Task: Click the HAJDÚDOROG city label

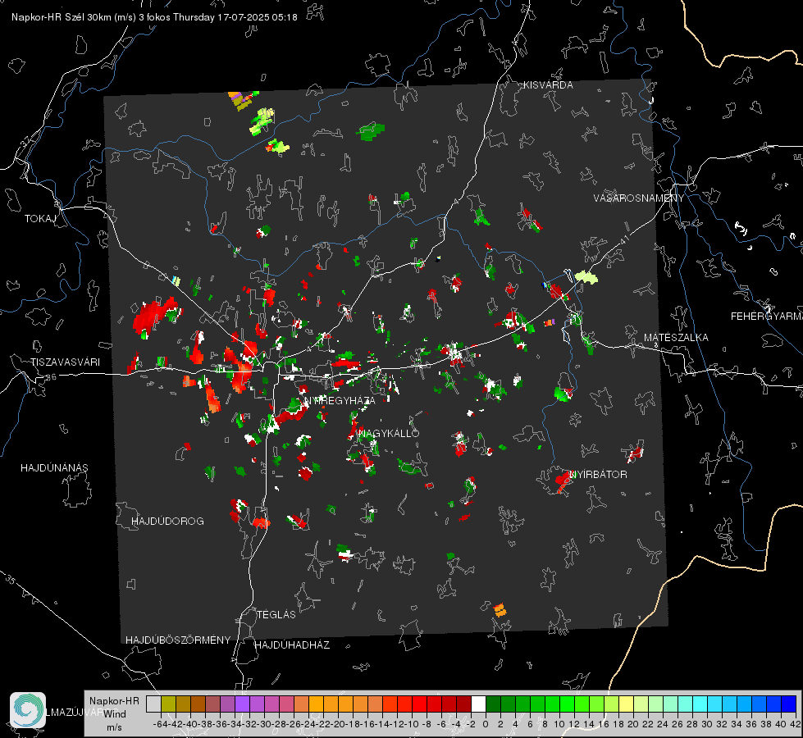Action: 167,522
